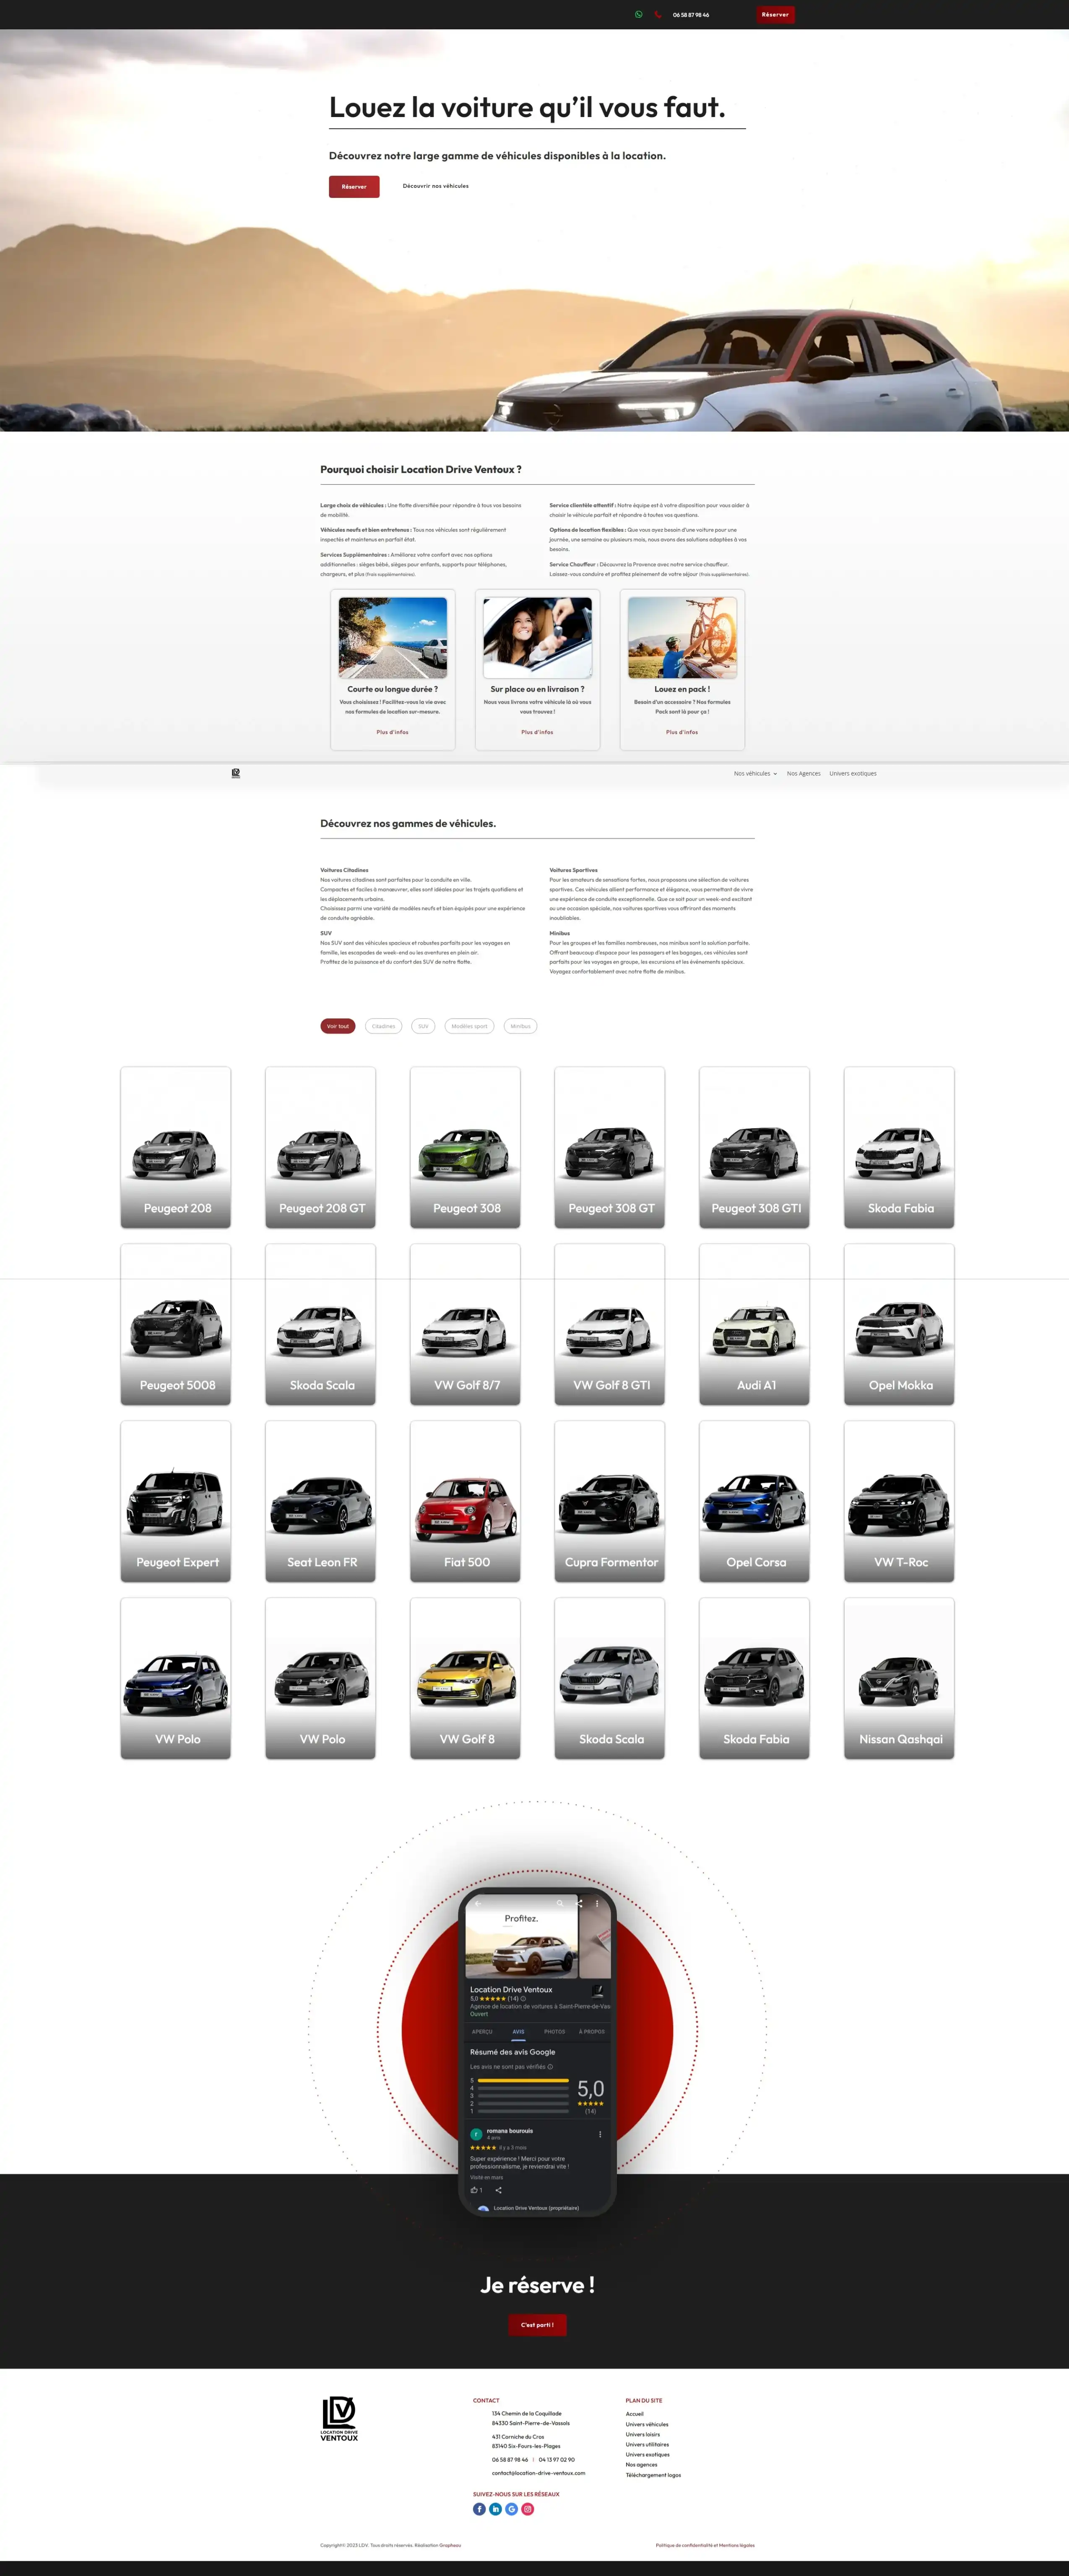The image size is (1069, 2576).
Task: Open the Peugeot 5008 vehicle card
Action: (x=176, y=1324)
